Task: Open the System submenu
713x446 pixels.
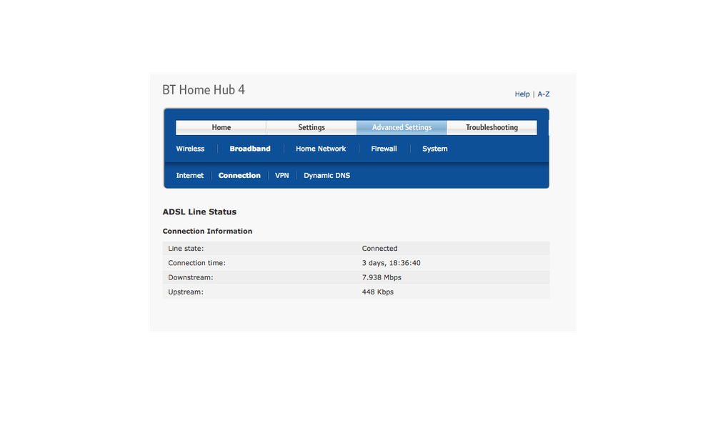Action: click(434, 149)
